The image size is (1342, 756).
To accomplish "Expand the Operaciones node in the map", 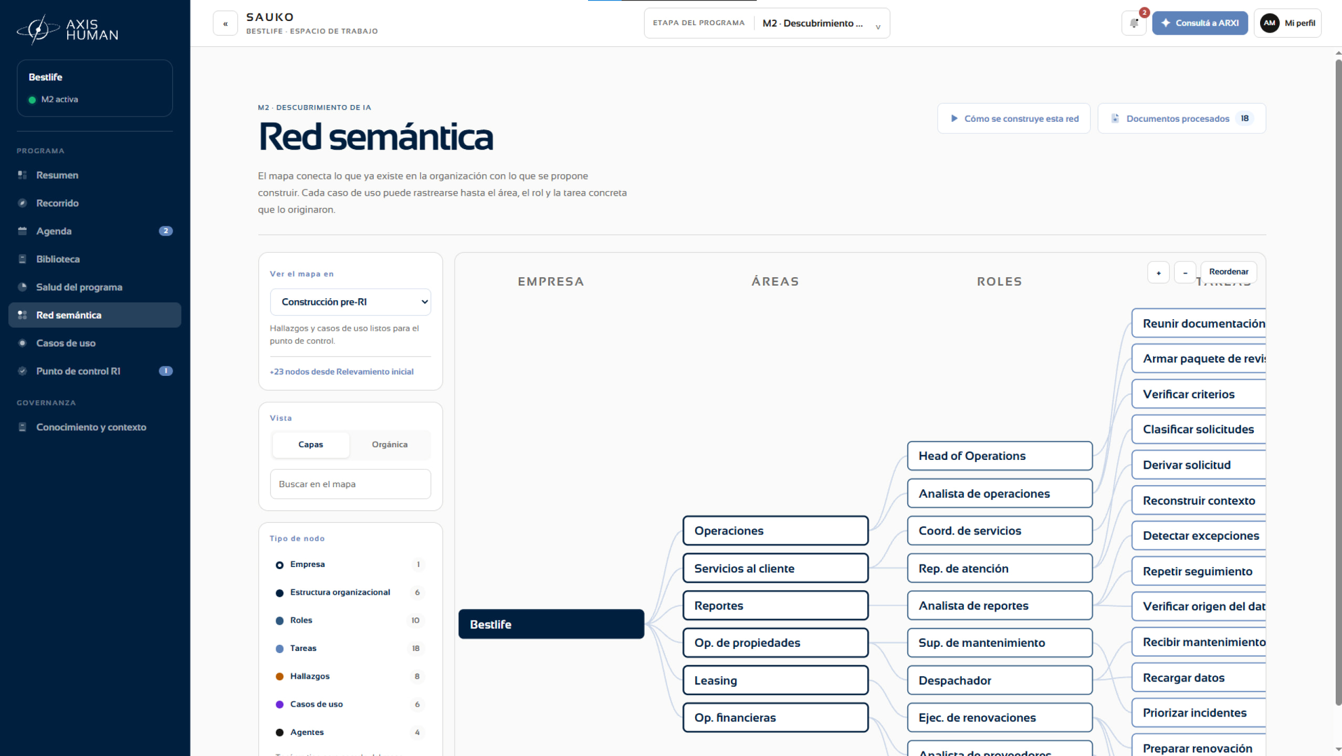I will 775,531.
